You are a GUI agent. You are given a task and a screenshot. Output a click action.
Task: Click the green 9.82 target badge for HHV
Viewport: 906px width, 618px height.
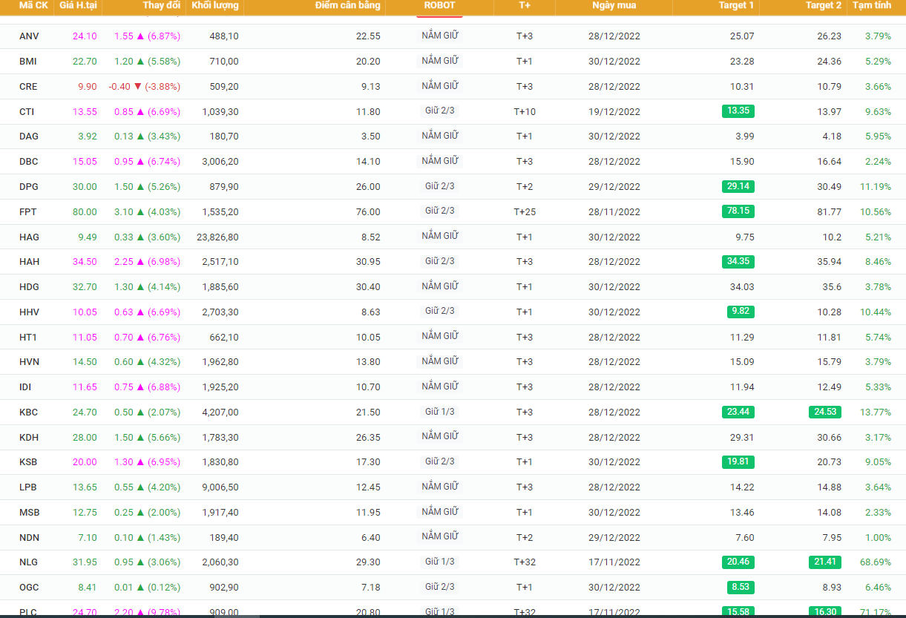pos(741,312)
